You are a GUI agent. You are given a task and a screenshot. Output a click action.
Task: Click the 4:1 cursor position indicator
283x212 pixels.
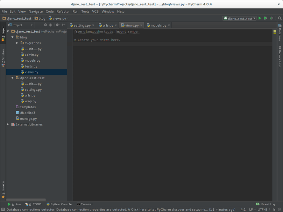tap(243, 210)
